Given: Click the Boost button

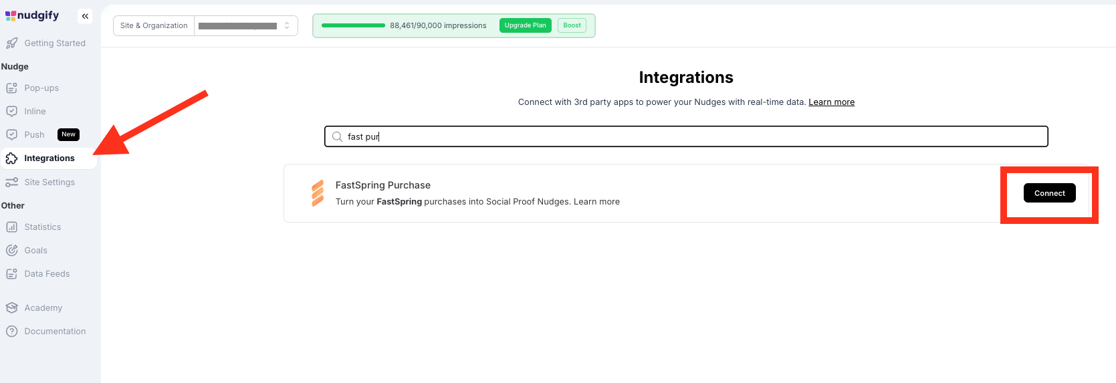Looking at the screenshot, I should (572, 25).
